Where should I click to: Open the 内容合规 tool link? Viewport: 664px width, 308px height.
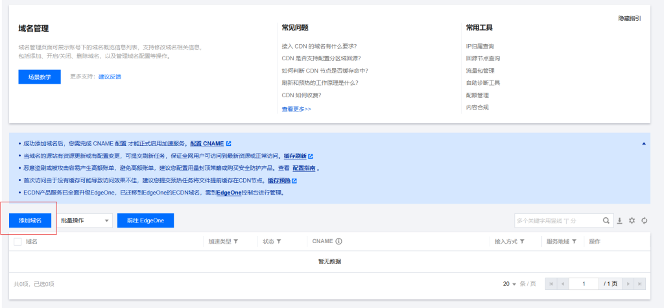477,107
